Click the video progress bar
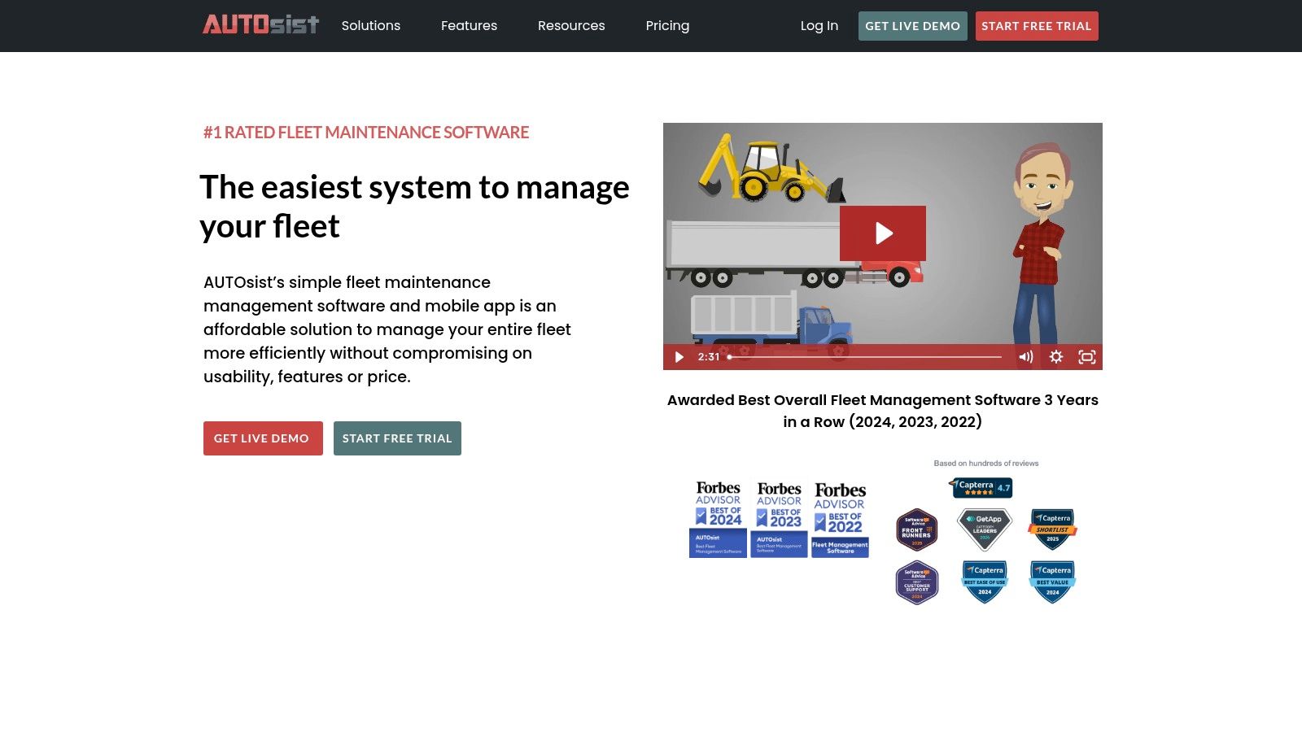 [866, 357]
